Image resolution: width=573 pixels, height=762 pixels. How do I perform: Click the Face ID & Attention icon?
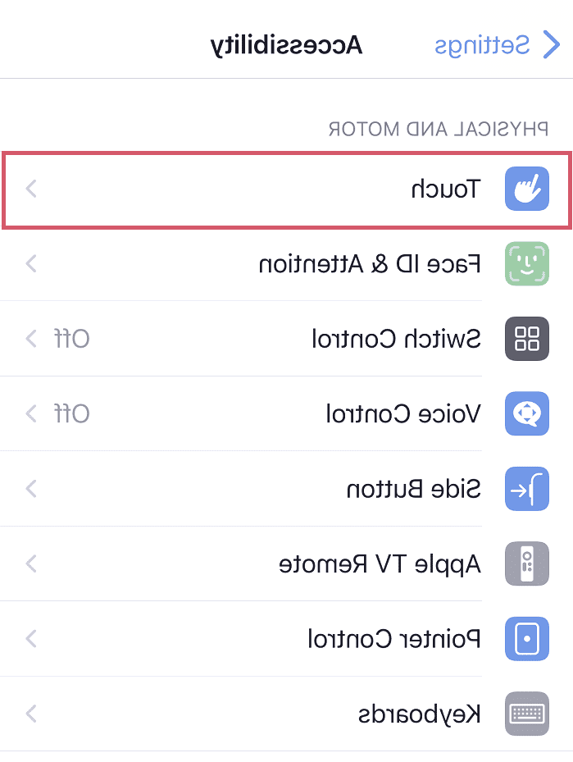527,264
